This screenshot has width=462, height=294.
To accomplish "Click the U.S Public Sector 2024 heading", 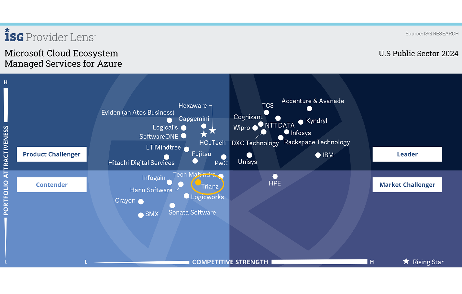I will coord(418,53).
